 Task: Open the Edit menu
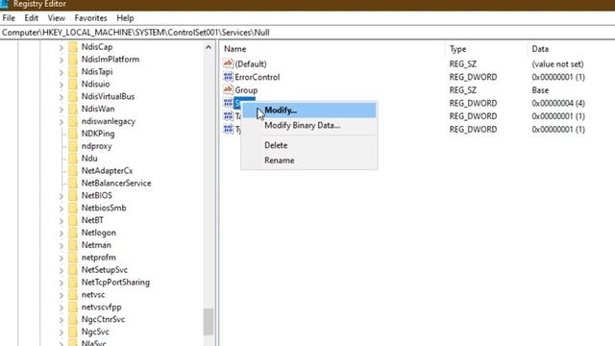tap(31, 18)
